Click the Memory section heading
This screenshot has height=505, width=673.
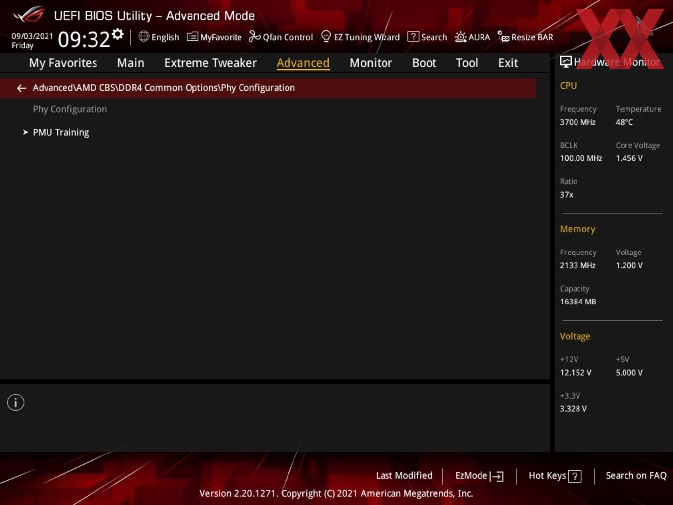tap(577, 229)
